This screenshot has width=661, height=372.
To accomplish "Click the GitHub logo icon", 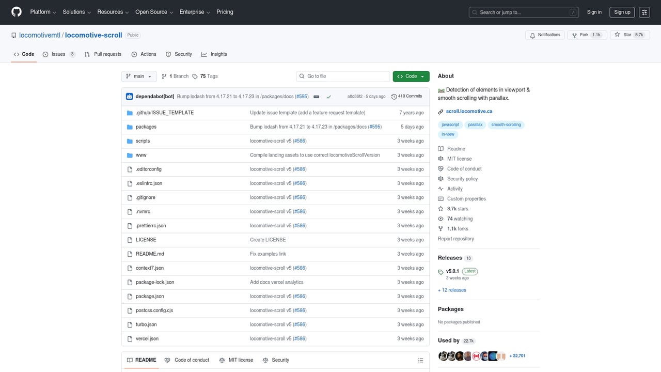I will tap(17, 12).
